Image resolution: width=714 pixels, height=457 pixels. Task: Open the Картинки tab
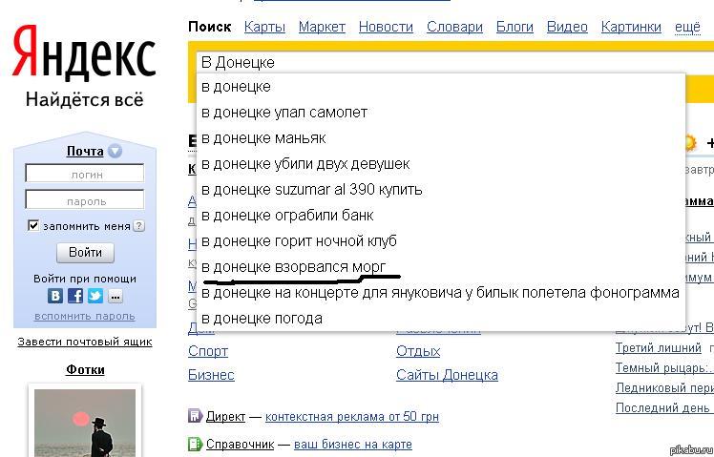631,27
